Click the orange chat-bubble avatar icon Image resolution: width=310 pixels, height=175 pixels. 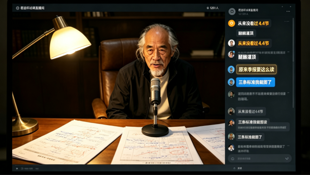(x=232, y=23)
